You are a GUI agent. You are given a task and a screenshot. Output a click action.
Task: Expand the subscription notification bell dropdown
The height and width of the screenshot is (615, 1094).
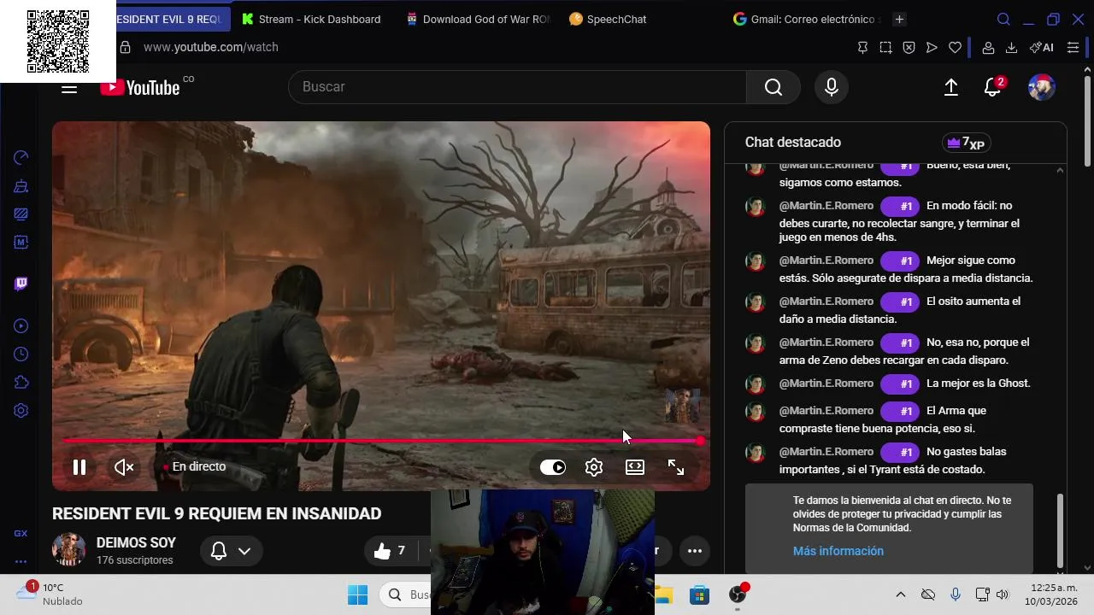[x=231, y=551]
